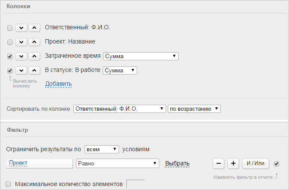Image resolution: width=289 pixels, height=190 pixels.
Task: Move 'Проект: Название' column up
Action: (x=34, y=42)
